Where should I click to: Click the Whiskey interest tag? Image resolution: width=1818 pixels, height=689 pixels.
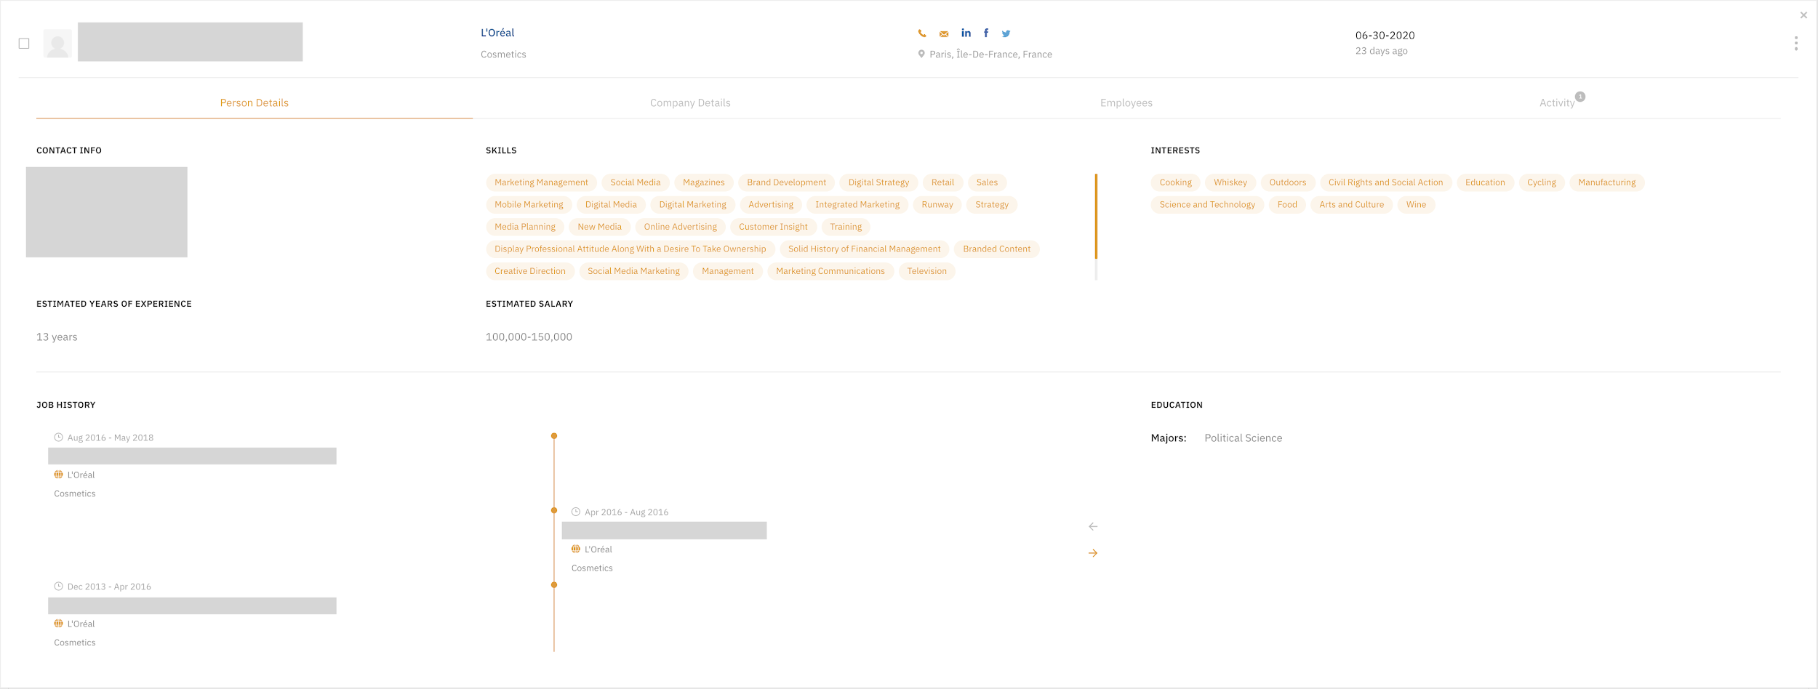[x=1230, y=182]
